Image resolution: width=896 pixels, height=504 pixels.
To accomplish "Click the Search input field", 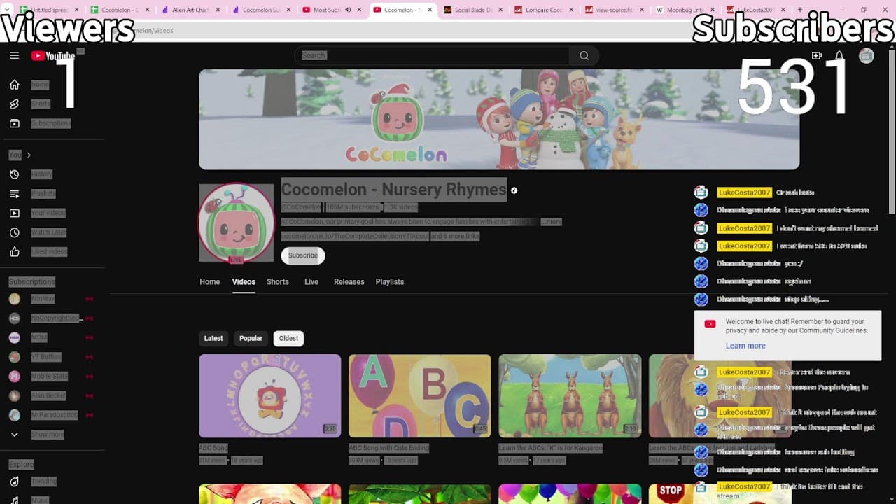I will [x=432, y=56].
